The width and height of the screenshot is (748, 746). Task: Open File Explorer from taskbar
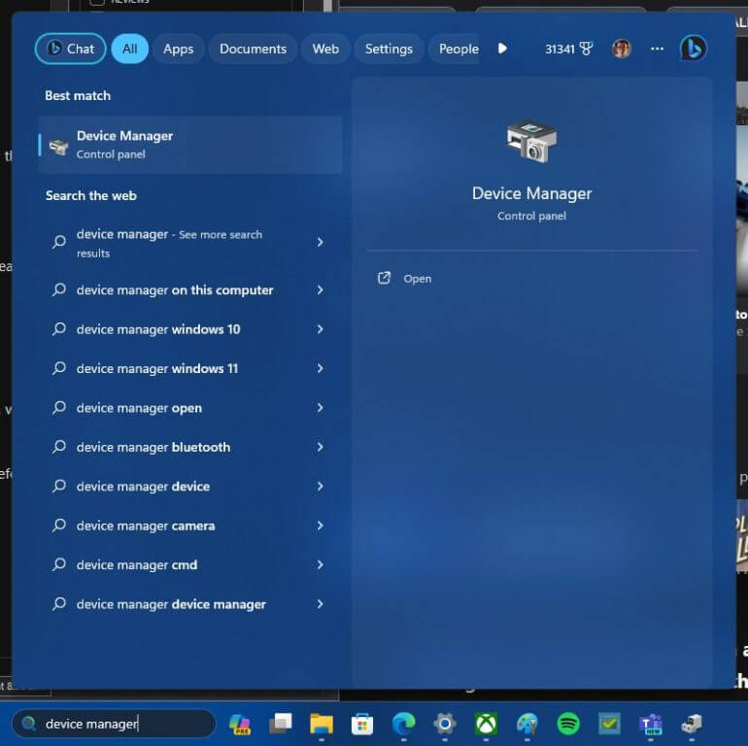pos(322,724)
